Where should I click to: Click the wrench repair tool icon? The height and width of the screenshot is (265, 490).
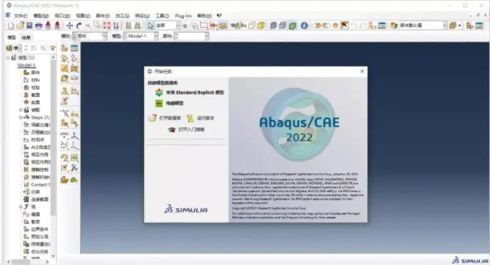click(75, 167)
